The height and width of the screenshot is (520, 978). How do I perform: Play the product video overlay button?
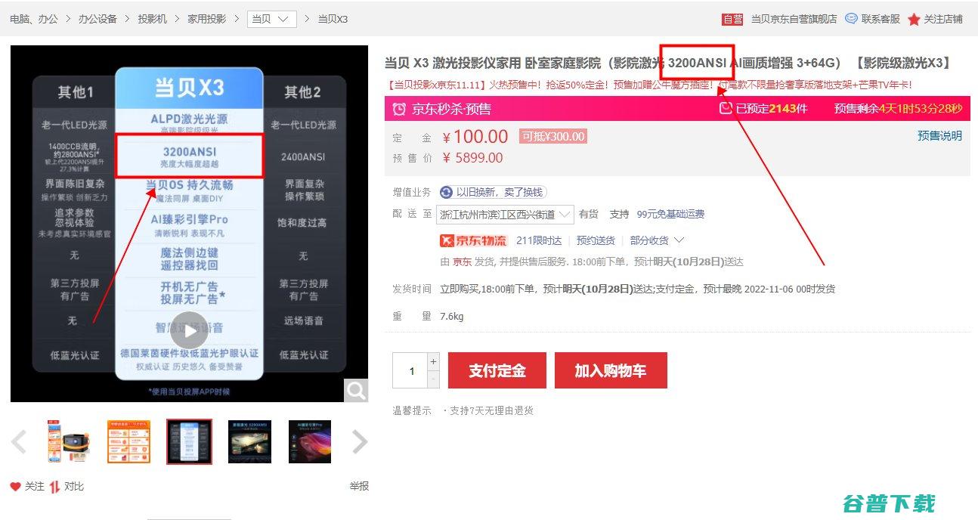coord(189,330)
